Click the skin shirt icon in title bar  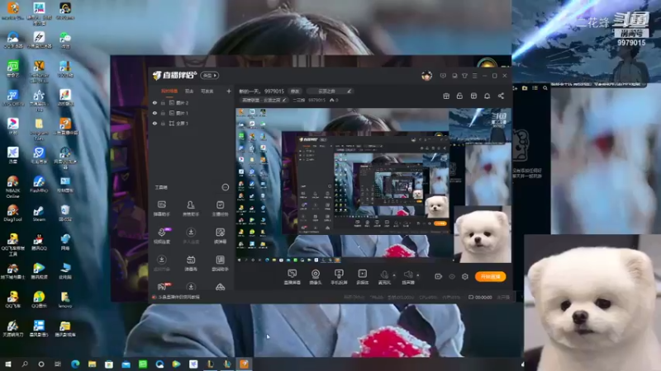[464, 76]
